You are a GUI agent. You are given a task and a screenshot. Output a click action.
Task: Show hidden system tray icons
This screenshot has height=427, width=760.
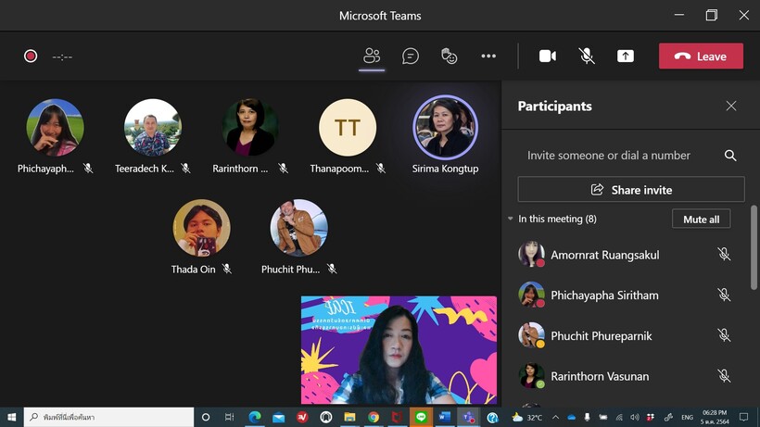pyautogui.click(x=555, y=418)
